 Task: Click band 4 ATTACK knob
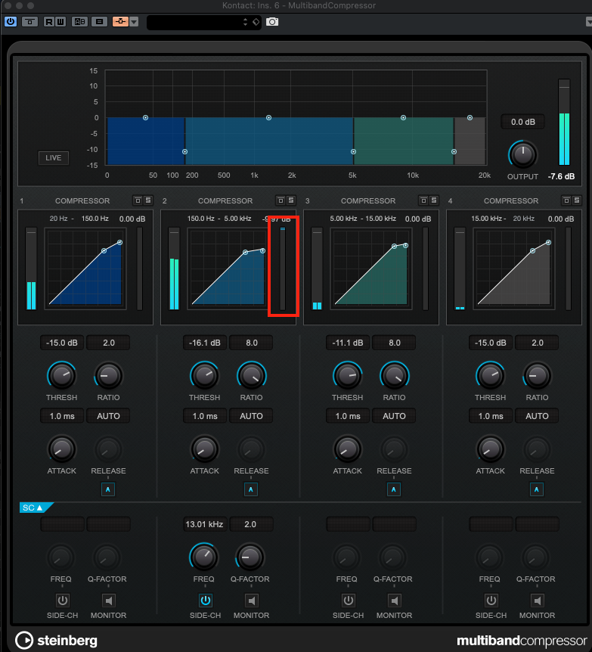click(x=491, y=449)
